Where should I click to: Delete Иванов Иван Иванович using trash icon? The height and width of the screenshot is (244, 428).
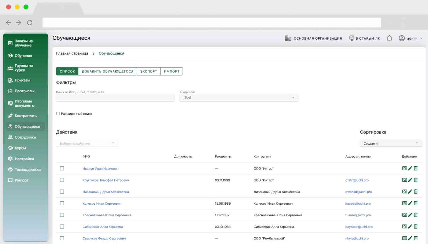[416, 168]
